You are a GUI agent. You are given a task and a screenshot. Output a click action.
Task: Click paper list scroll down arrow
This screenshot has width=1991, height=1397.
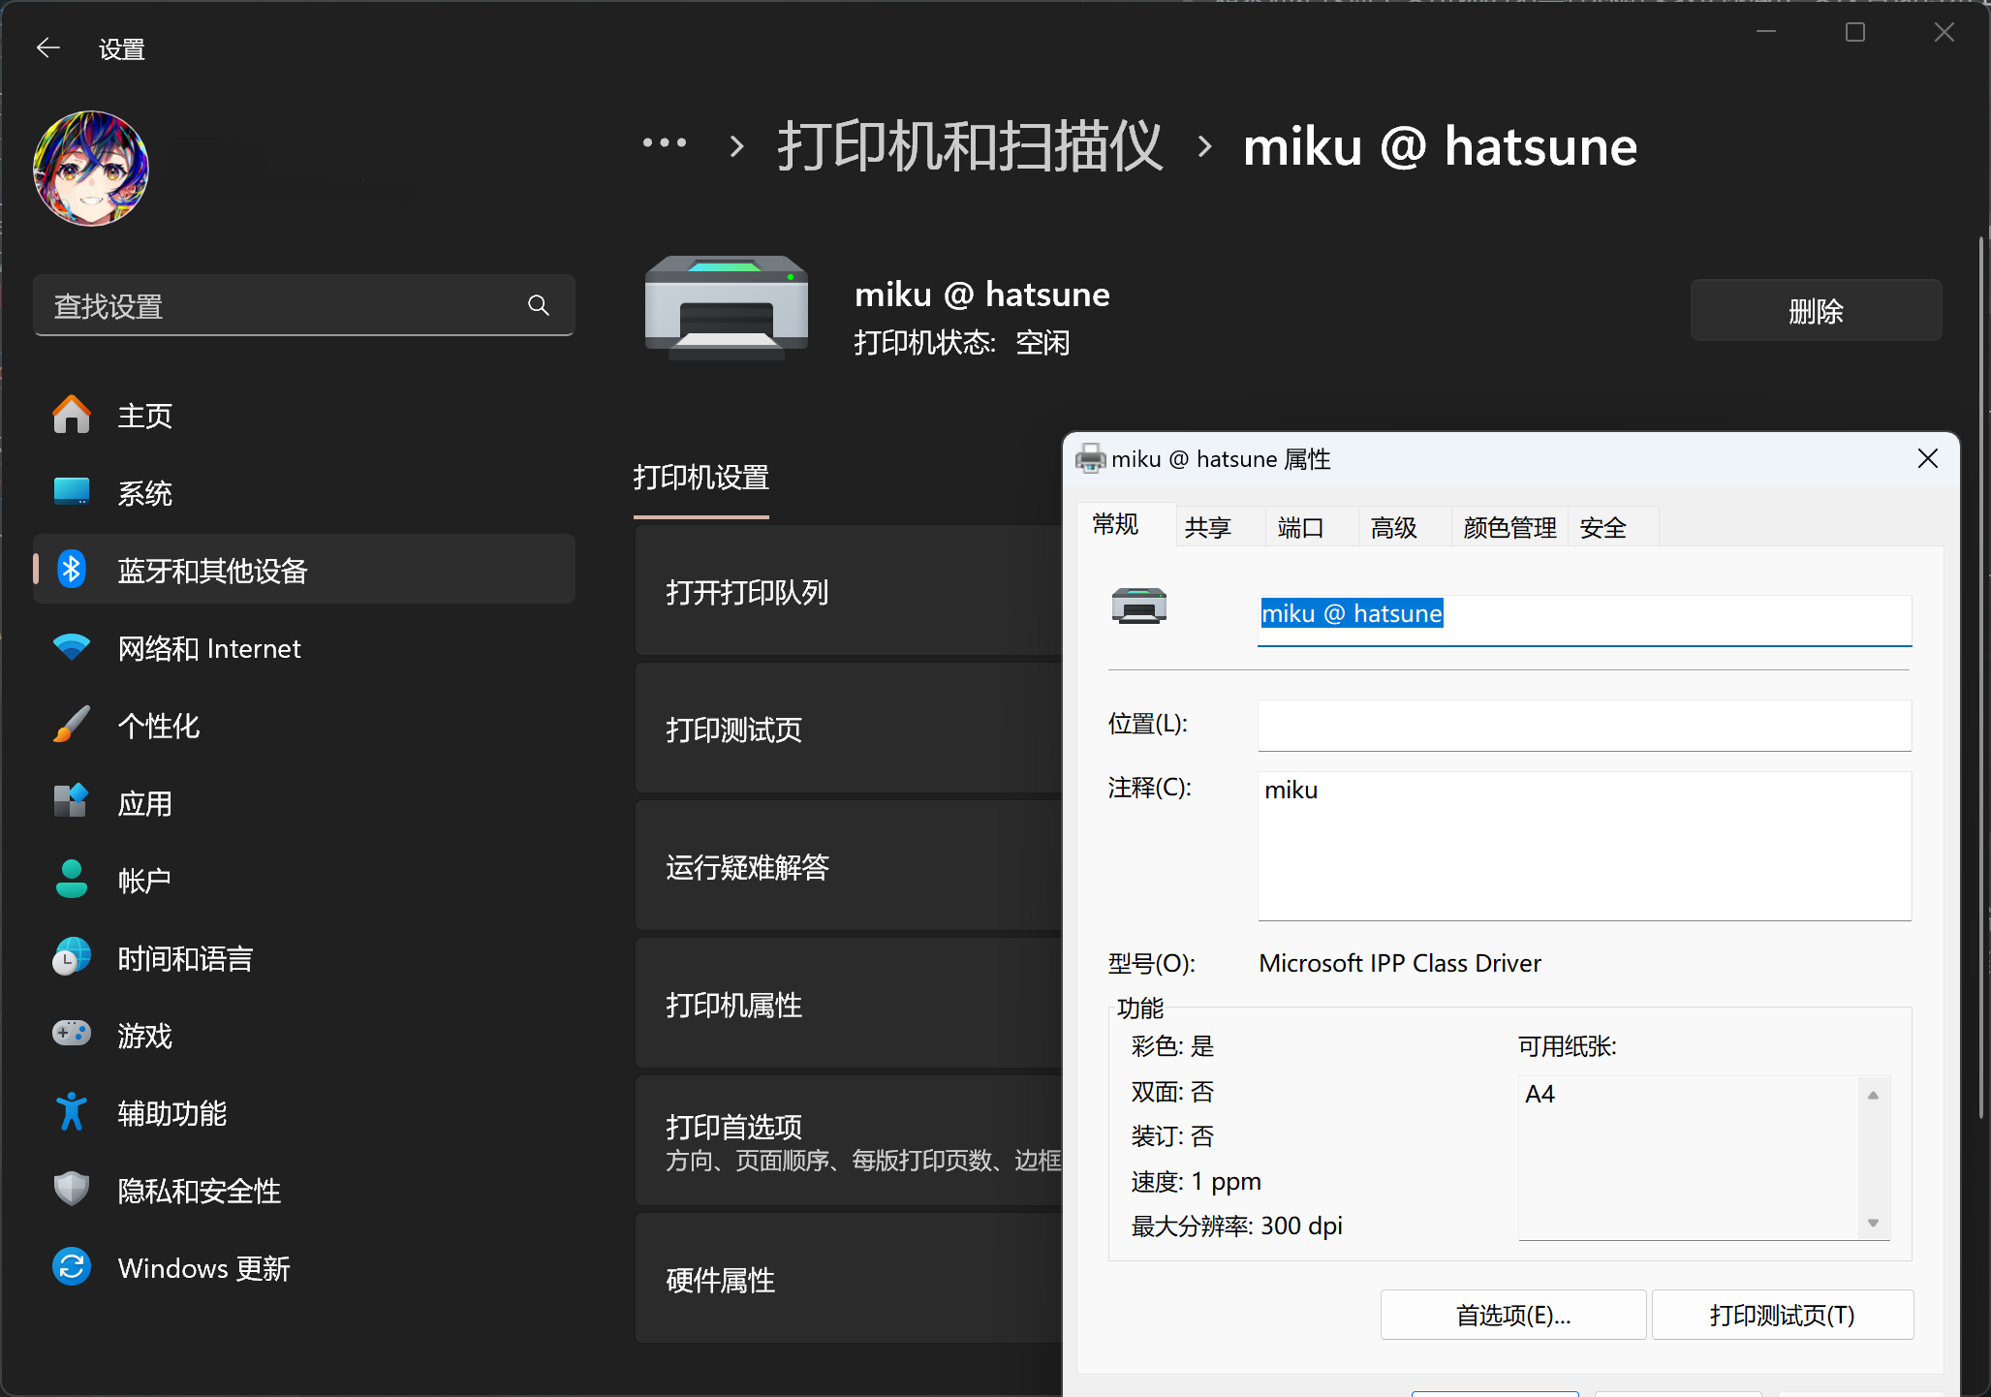(1874, 1223)
